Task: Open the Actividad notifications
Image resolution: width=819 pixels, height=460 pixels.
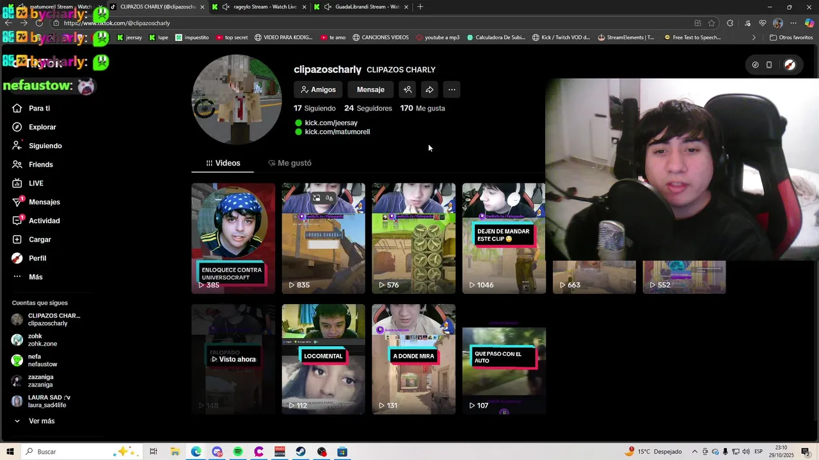Action: [44, 221]
